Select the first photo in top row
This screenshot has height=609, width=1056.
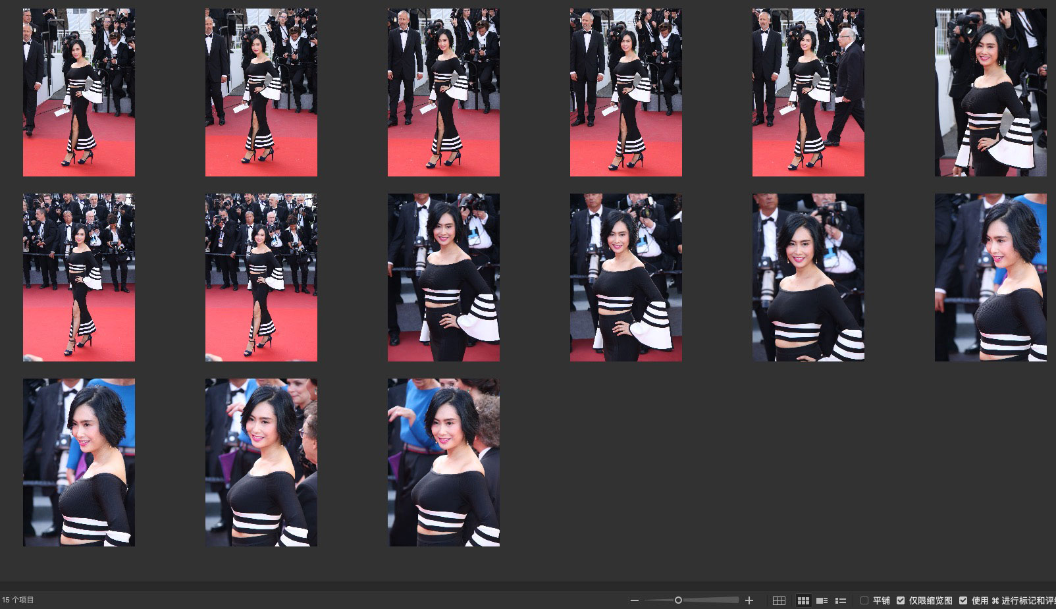[79, 92]
